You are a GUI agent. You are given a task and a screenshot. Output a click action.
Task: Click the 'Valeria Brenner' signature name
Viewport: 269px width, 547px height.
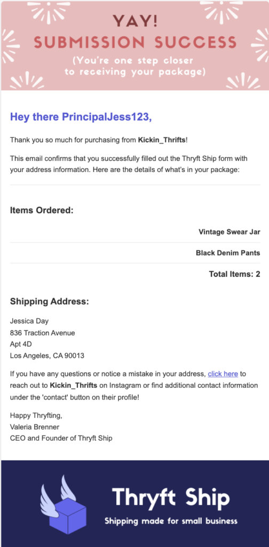click(35, 427)
